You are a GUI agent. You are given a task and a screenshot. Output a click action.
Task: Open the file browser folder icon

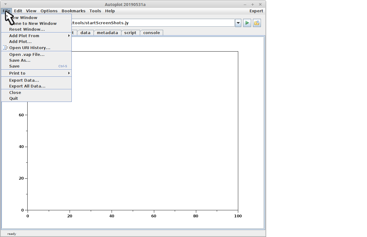pos(257,23)
